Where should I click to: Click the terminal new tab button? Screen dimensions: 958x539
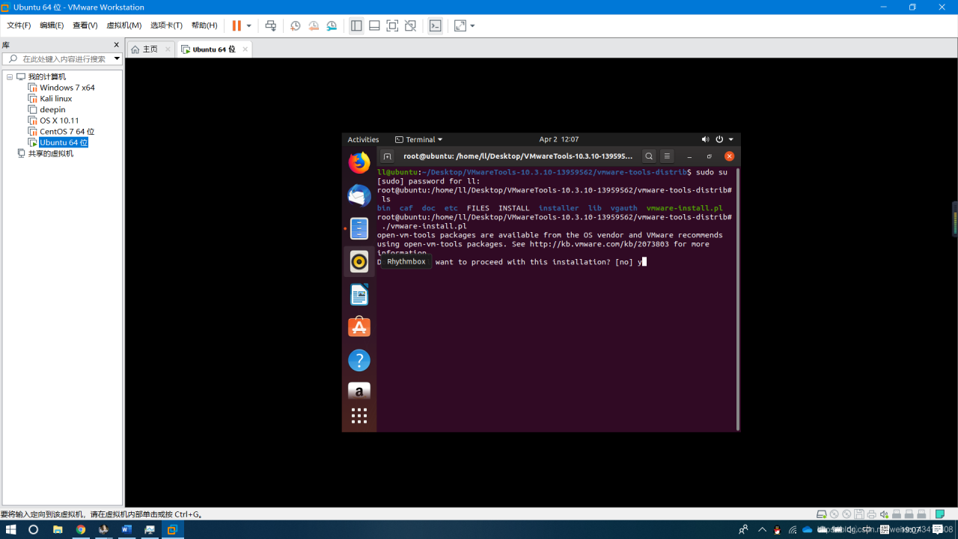pyautogui.click(x=387, y=156)
